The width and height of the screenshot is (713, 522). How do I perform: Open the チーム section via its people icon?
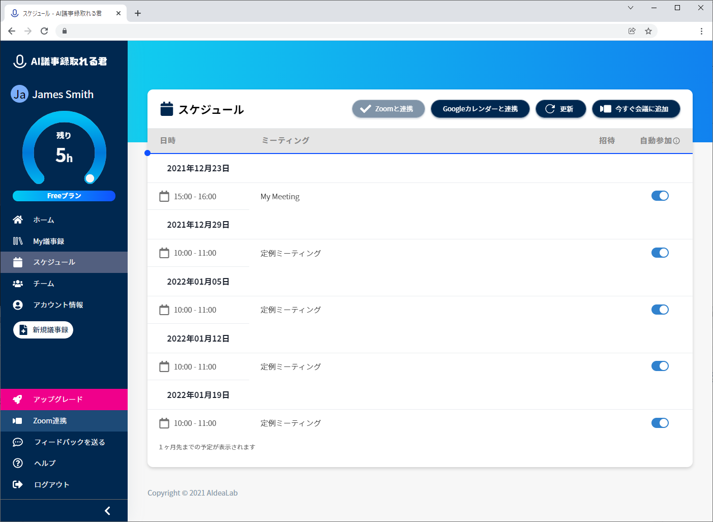point(18,283)
